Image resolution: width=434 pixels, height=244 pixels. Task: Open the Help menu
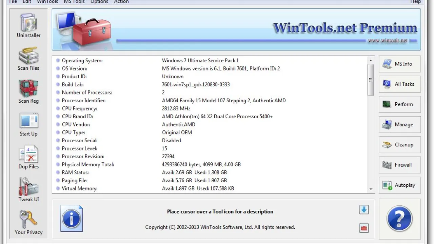(x=415, y=2)
